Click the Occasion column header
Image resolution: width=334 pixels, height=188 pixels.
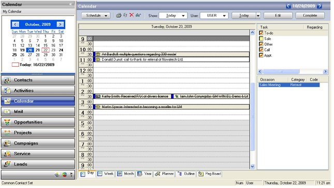click(x=273, y=80)
